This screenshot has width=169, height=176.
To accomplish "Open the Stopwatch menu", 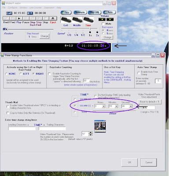I will (x=49, y=7).
